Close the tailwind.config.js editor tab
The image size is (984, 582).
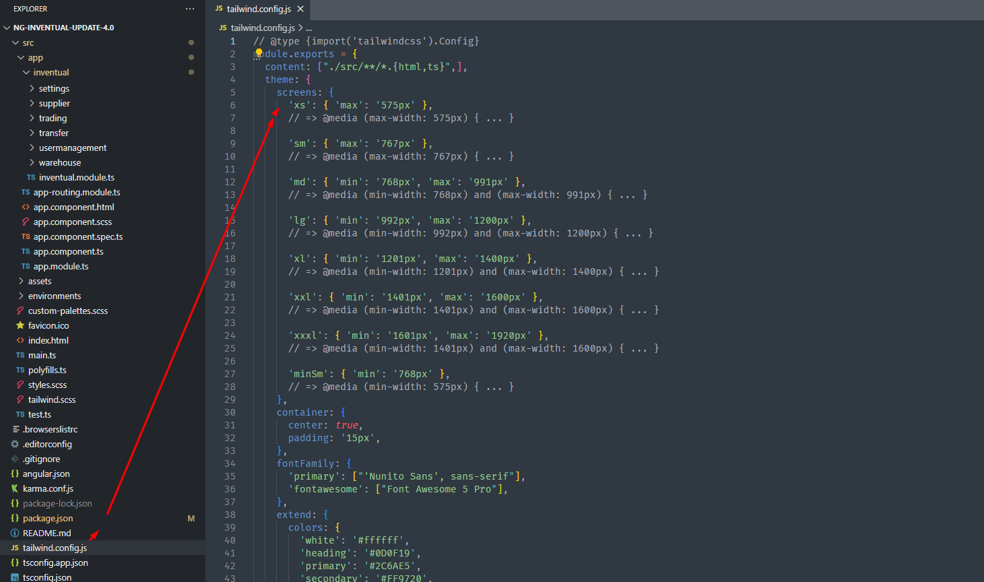300,9
